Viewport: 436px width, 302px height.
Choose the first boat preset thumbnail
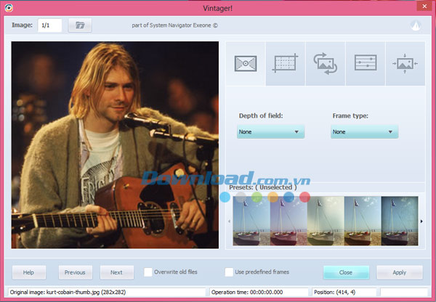click(251, 221)
